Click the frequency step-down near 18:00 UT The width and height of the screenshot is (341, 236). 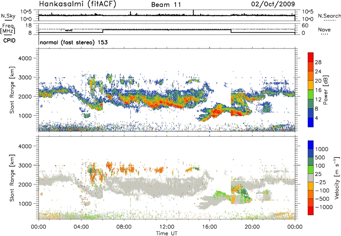point(231,31)
